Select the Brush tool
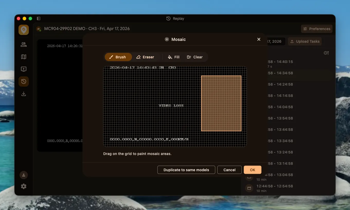Viewport: 350px width, 210px height. tap(118, 57)
